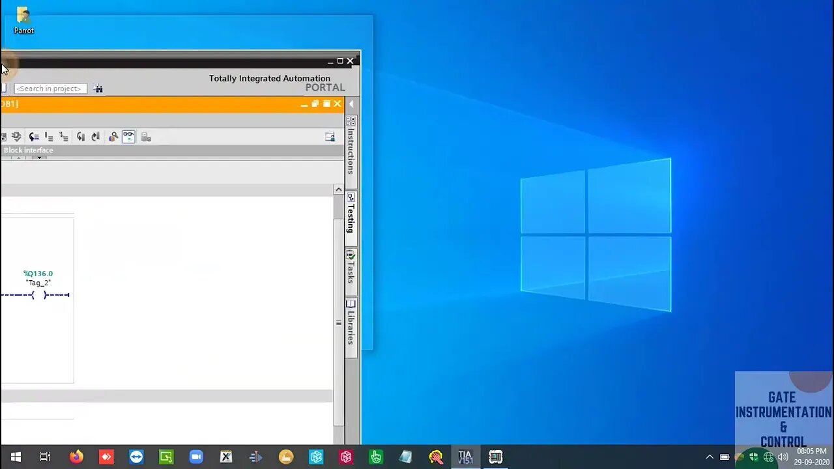Viewport: 834px width, 469px height.
Task: Maximize the OB1 editor window
Action: (x=326, y=104)
